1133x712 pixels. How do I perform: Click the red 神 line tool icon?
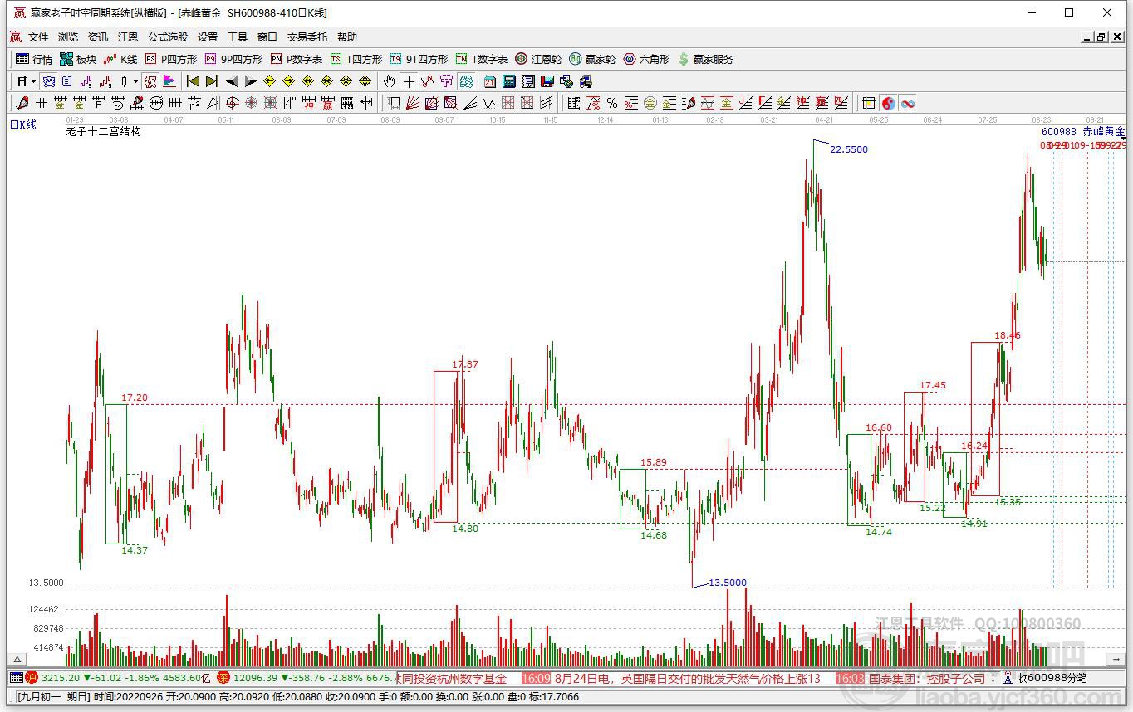tap(309, 103)
